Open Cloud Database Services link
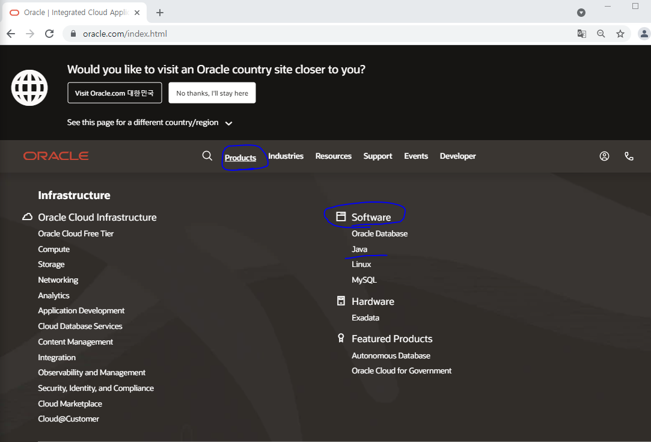The width and height of the screenshot is (651, 442). coord(80,326)
